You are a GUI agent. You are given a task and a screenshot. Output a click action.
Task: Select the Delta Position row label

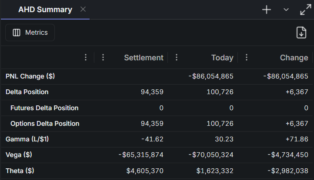(x=27, y=92)
